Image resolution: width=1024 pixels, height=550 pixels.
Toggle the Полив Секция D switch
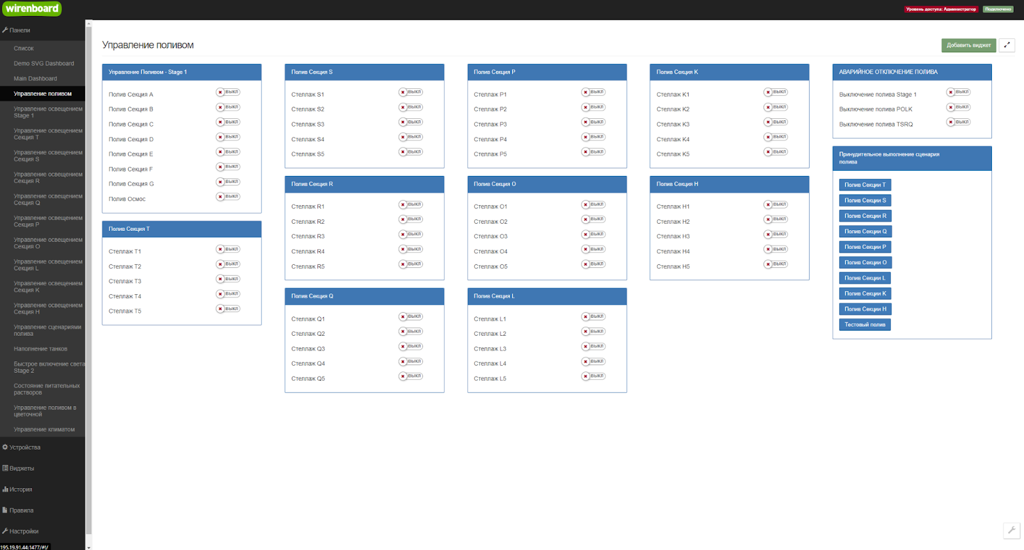[x=228, y=137]
